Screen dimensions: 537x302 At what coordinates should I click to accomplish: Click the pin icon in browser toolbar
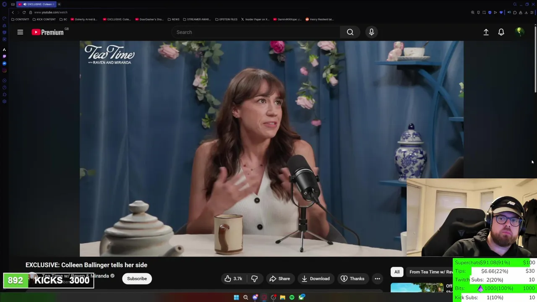coord(478,13)
